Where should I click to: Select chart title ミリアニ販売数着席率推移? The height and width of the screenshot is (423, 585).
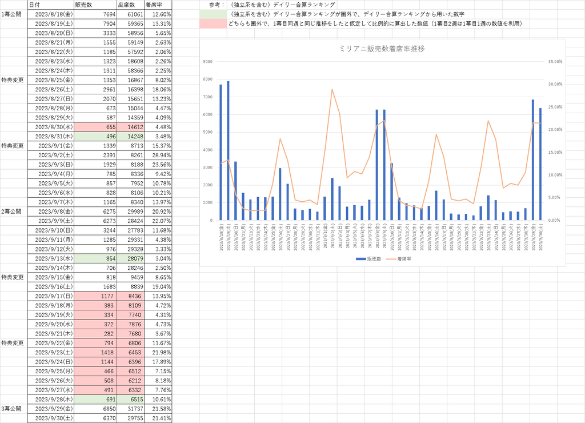point(382,49)
